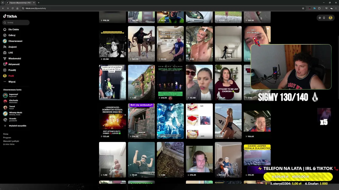Open the Aktywność notifications
The width and height of the screenshot is (339, 190).
(x=12, y=64)
